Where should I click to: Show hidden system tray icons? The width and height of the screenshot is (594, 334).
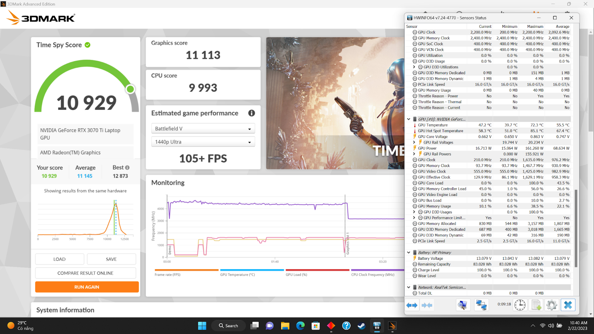(x=533, y=325)
